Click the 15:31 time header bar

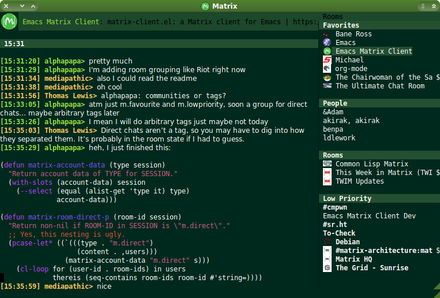[159, 43]
